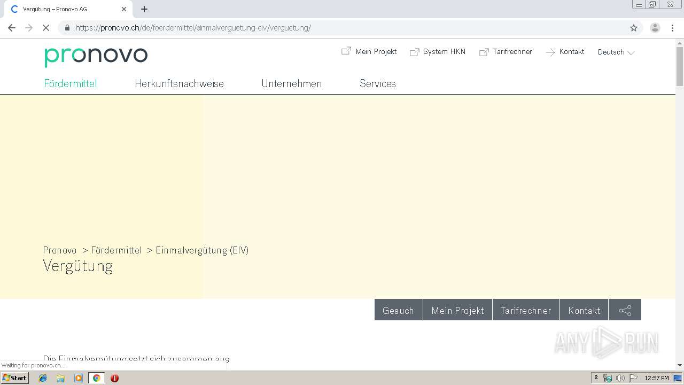This screenshot has width=684, height=385.
Task: Click the vertical scrollbar thumb
Action: point(680,66)
